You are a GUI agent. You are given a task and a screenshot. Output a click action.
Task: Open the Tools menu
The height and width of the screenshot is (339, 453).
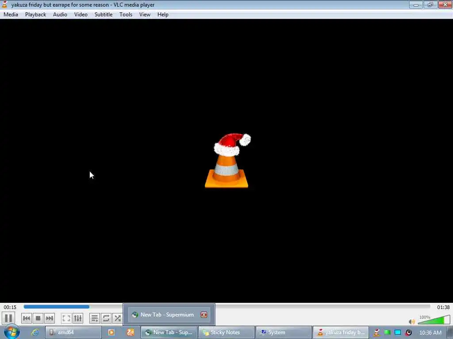click(126, 15)
